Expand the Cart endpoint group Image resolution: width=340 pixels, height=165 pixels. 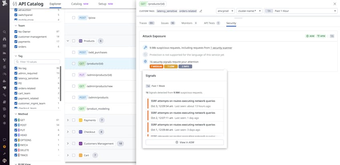(x=68, y=155)
